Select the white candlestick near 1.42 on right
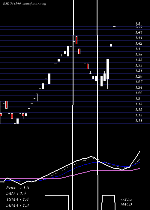The height and width of the screenshot is (210, 150). click(x=111, y=45)
